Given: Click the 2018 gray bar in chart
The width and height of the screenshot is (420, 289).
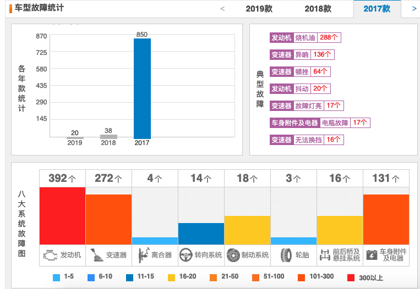Looking at the screenshot, I should tap(108, 137).
